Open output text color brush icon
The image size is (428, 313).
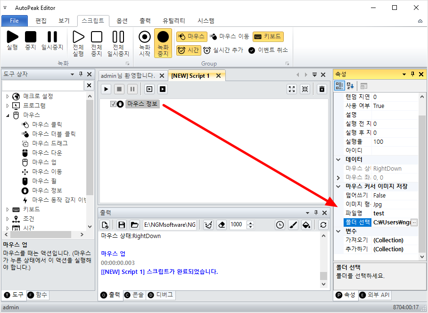point(293,225)
